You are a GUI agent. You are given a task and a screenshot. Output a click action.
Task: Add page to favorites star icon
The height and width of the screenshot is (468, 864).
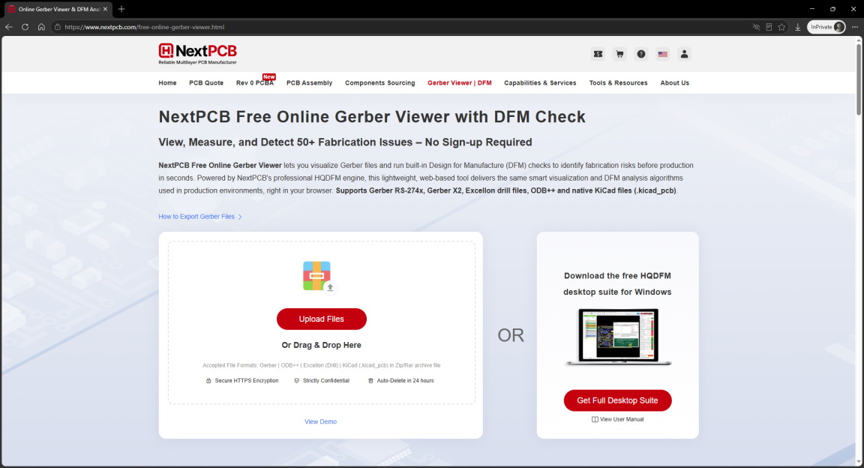781,27
